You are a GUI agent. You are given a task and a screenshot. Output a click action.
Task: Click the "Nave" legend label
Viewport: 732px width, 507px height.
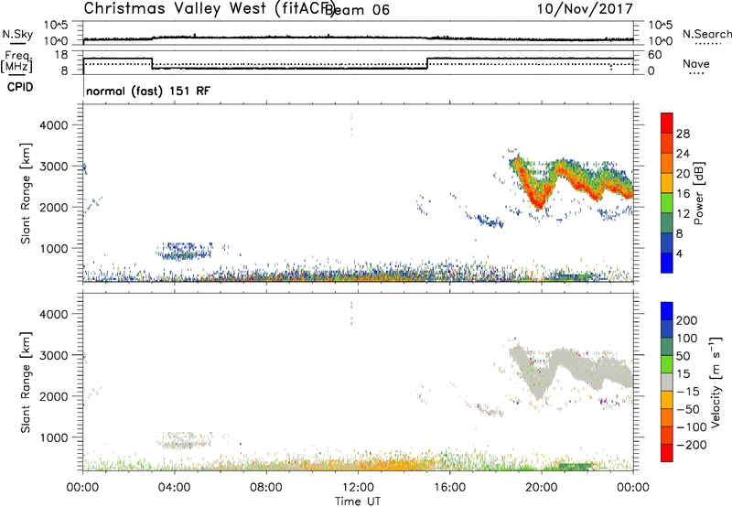pyautogui.click(x=696, y=63)
